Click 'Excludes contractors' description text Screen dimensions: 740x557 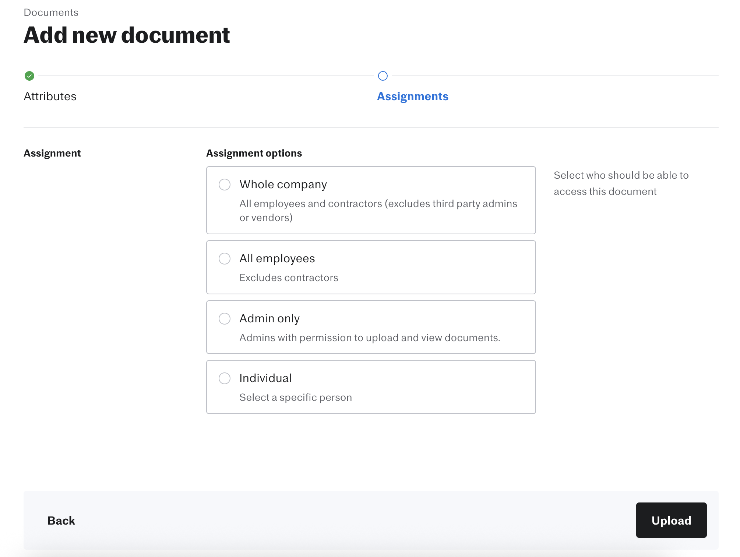coord(289,278)
